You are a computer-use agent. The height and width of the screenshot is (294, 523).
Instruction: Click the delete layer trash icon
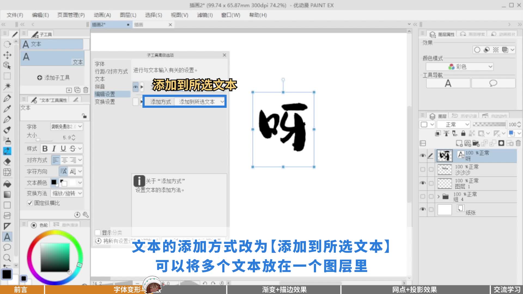click(518, 143)
